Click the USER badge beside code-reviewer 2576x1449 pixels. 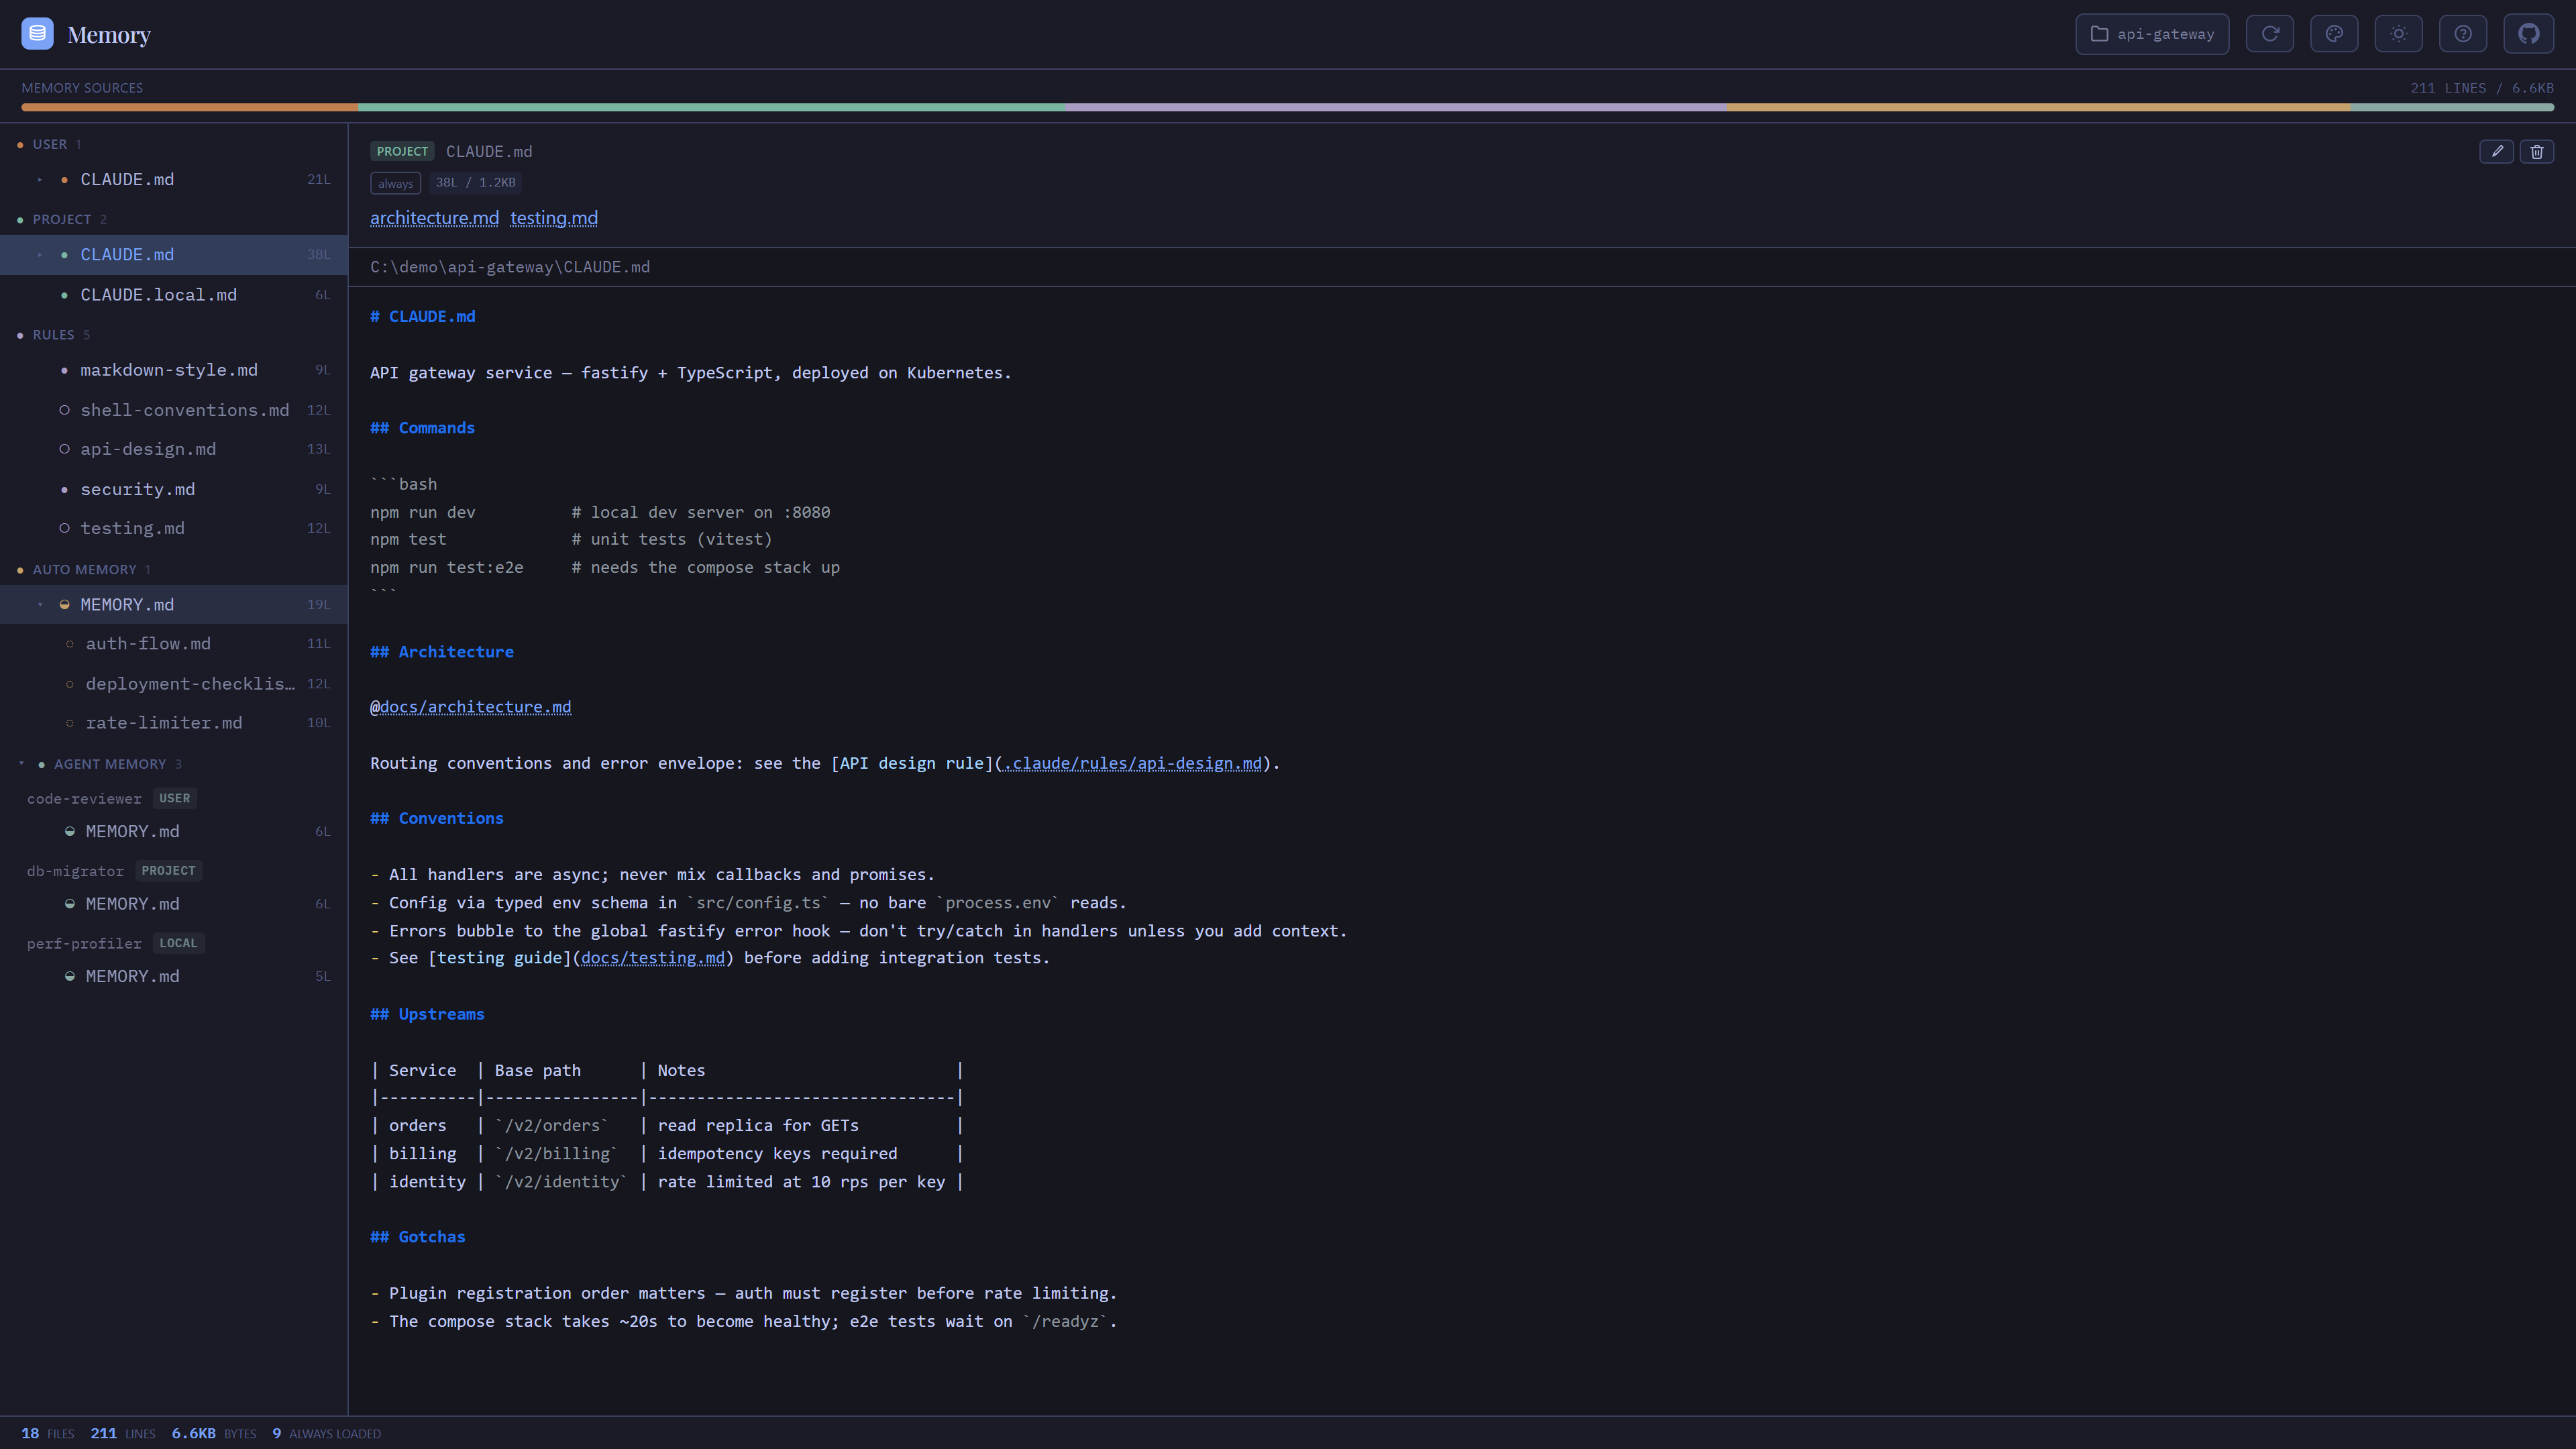(x=175, y=799)
